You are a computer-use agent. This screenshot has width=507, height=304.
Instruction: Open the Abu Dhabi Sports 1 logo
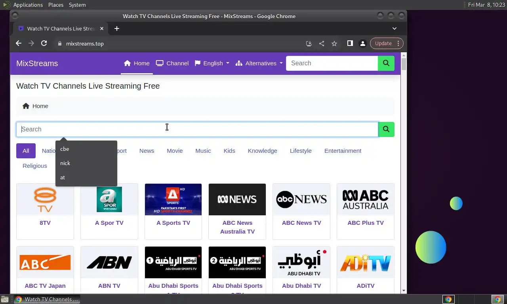173,262
